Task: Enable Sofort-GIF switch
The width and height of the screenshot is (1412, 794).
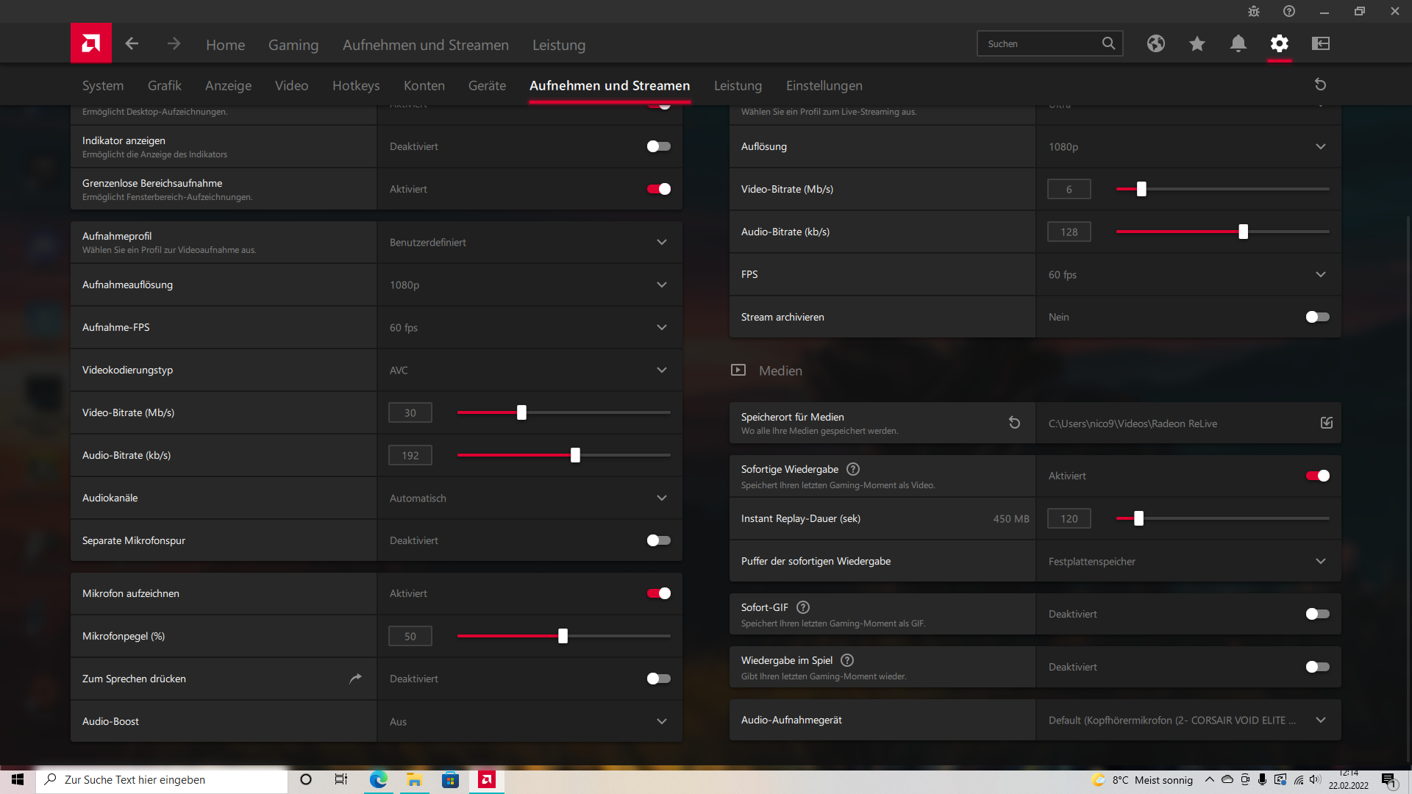Action: pos(1318,614)
